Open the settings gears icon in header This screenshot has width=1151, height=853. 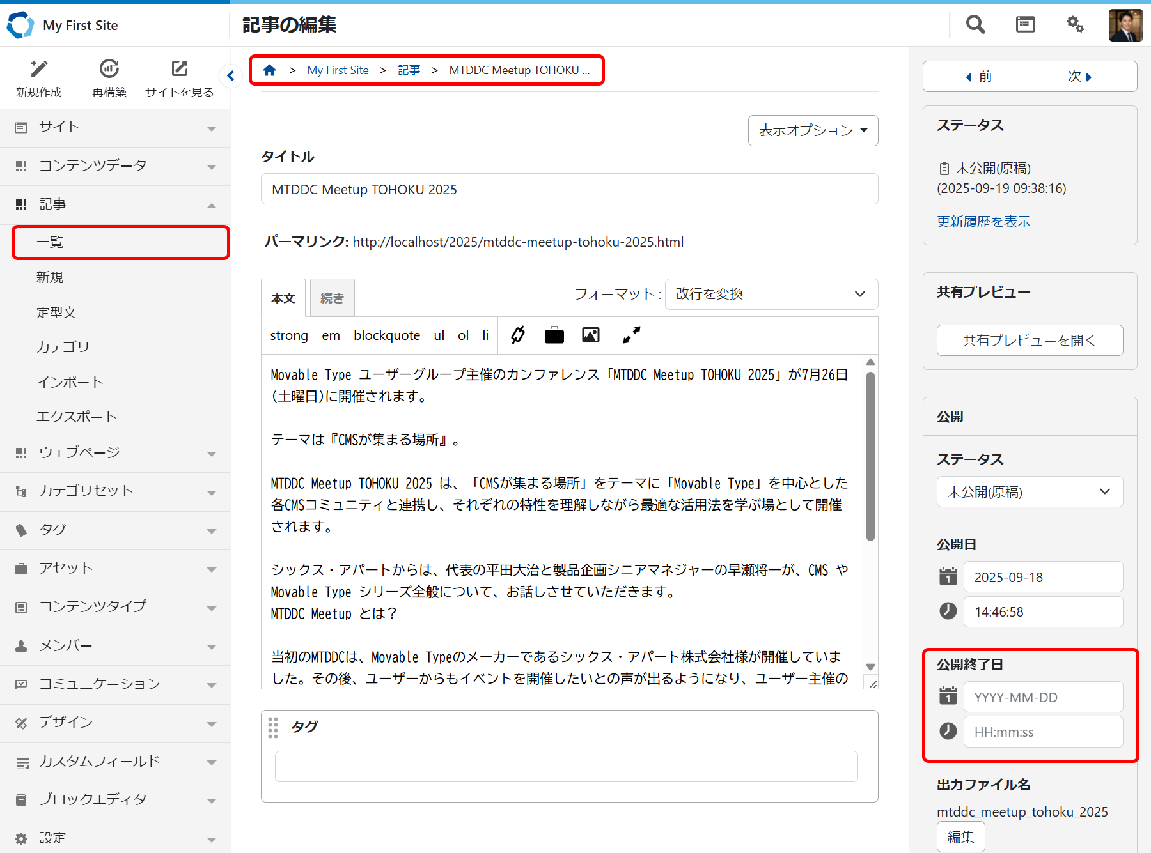[x=1075, y=25]
